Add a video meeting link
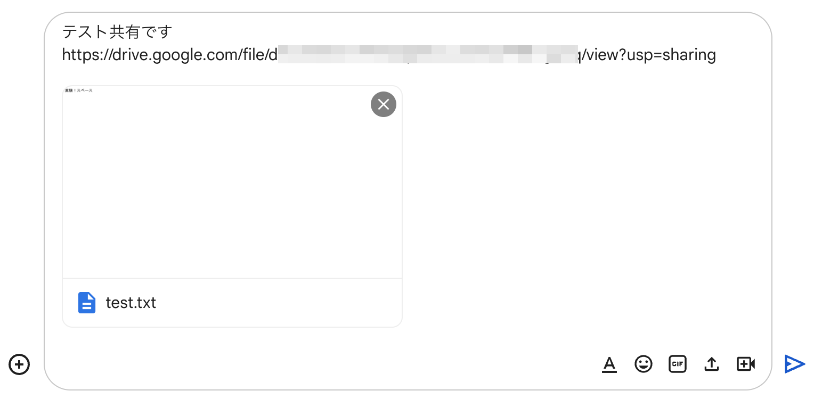The height and width of the screenshot is (399, 814). tap(746, 364)
